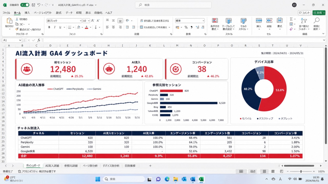Switch to the AI流入詳細 sheet tab
Viewport: 328px width, 184px height.
click(x=52, y=166)
